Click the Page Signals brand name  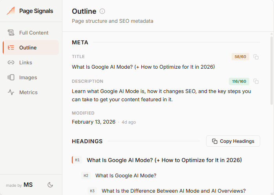[36, 11]
